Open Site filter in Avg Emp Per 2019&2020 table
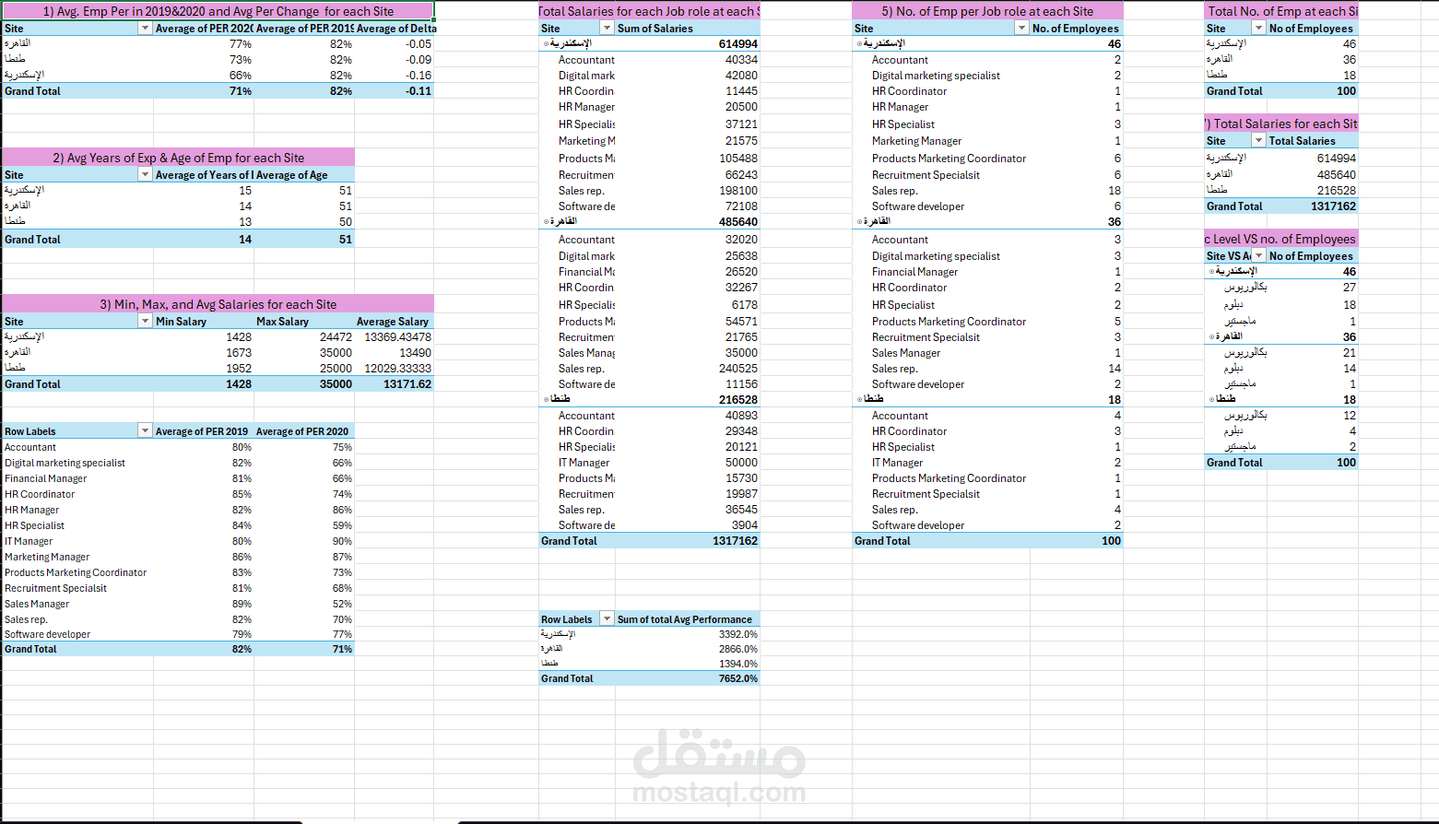 pyautogui.click(x=145, y=29)
